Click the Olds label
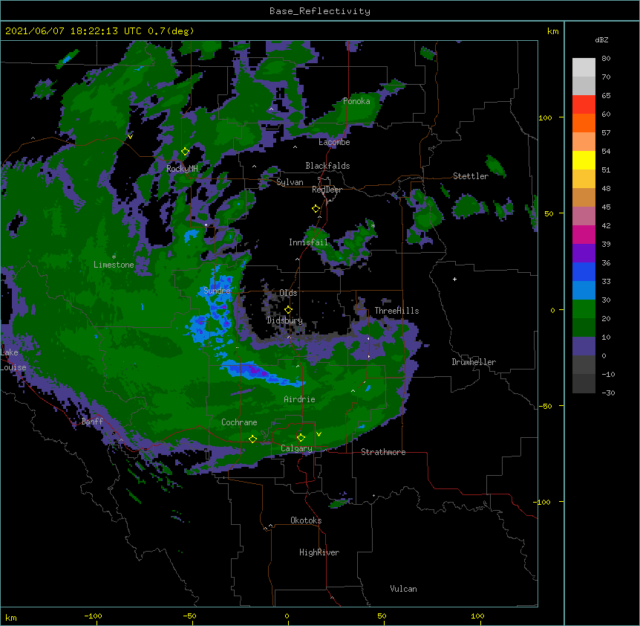The width and height of the screenshot is (640, 626). [288, 293]
